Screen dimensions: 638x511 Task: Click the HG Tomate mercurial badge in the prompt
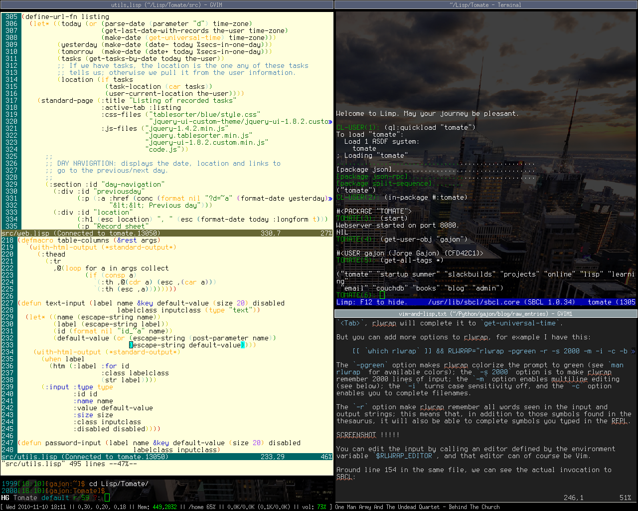click(x=15, y=498)
